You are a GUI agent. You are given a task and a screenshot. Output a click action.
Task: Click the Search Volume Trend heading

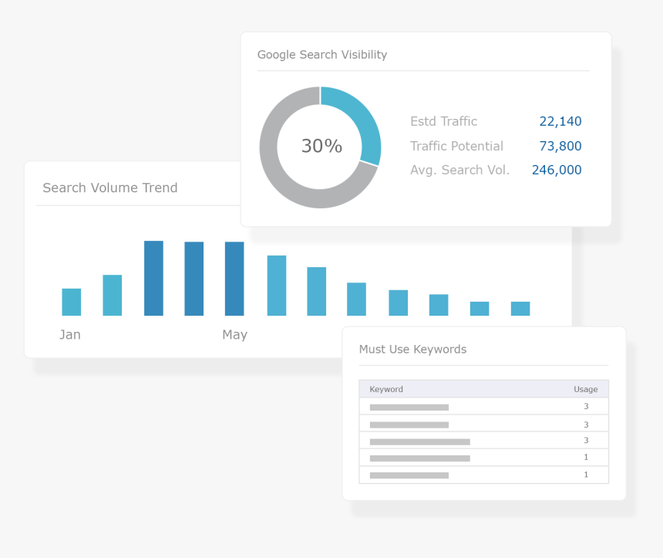[x=109, y=188]
